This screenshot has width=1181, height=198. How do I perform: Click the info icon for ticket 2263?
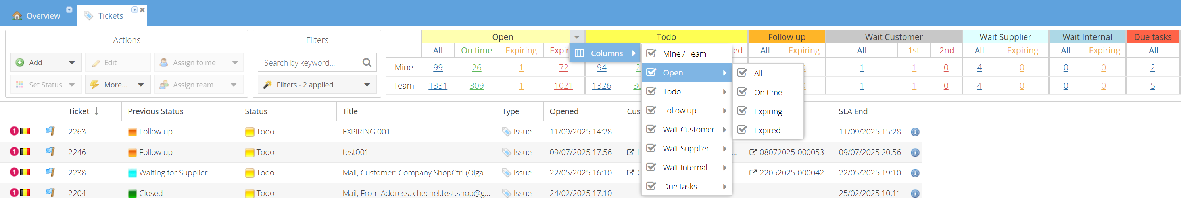point(915,132)
